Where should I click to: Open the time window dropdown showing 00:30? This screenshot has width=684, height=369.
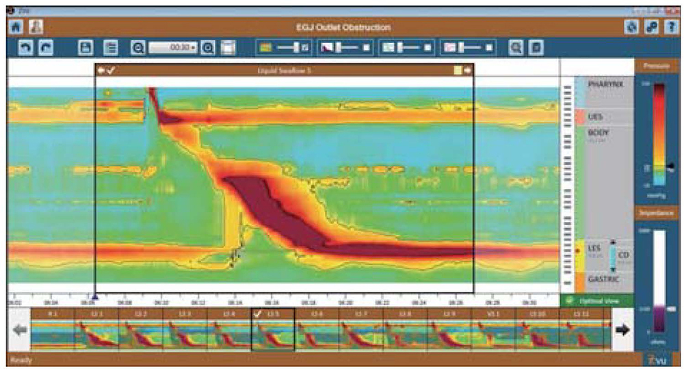pyautogui.click(x=174, y=48)
